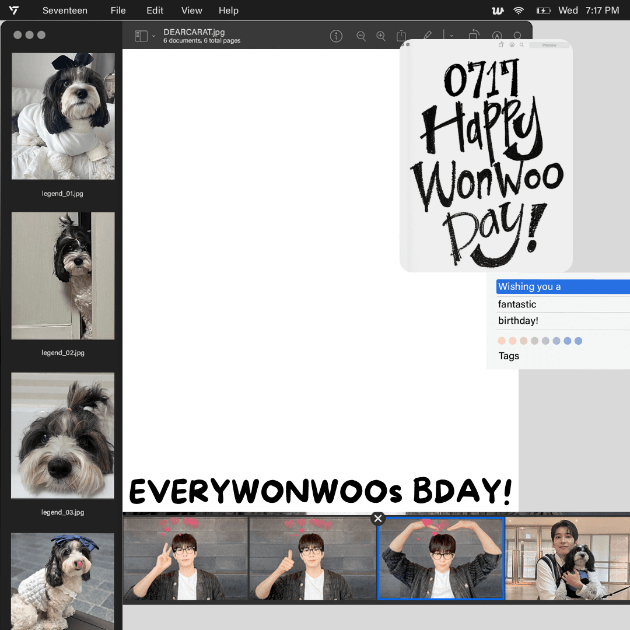Click the DEARCARAT.jpg window title
The image size is (630, 630).
[x=194, y=32]
